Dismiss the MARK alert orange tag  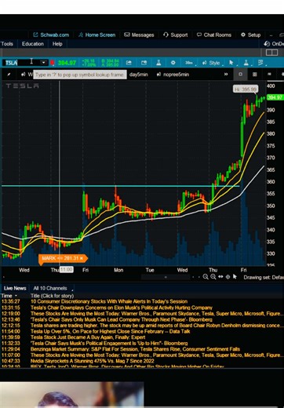(82, 258)
